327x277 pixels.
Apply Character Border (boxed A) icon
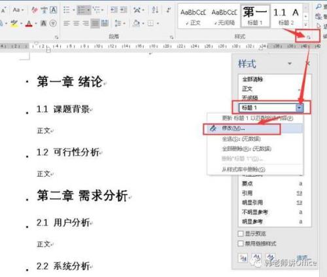coord(54,10)
